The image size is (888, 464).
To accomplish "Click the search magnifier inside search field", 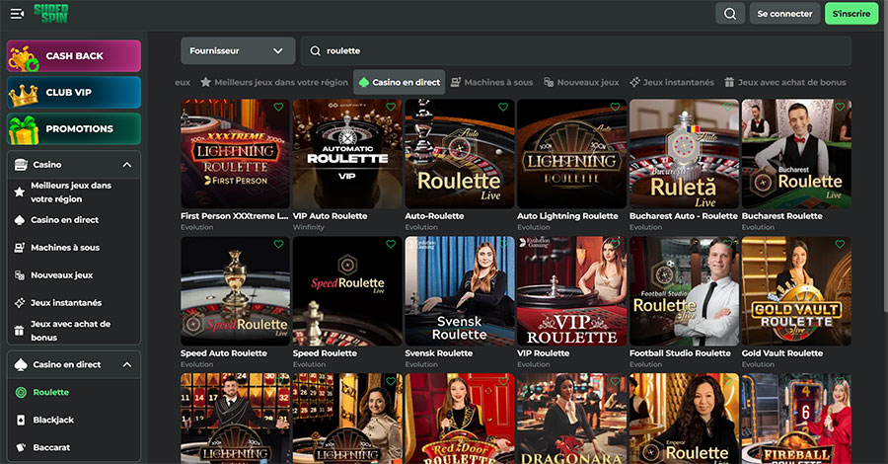I will 316,51.
